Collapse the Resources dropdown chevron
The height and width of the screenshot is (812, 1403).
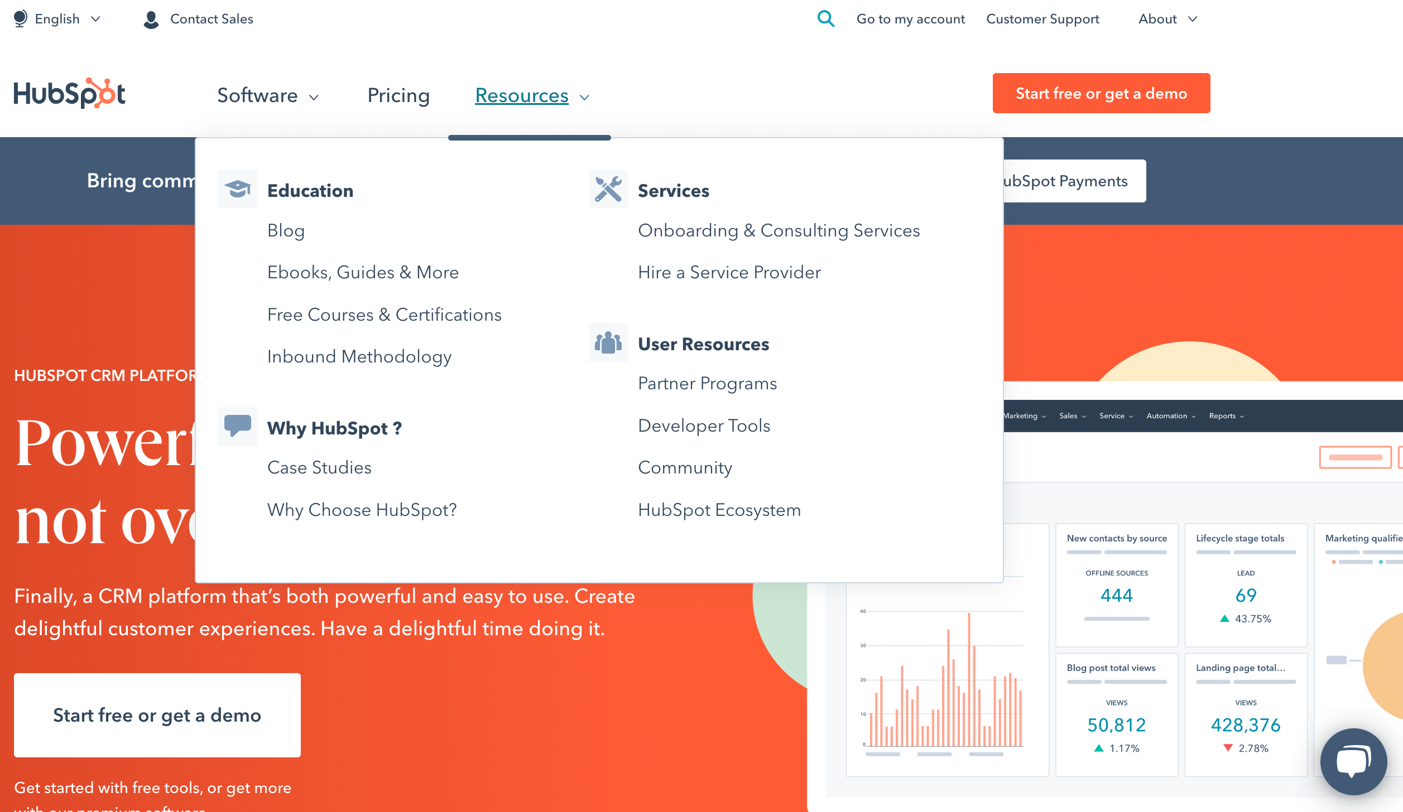584,97
